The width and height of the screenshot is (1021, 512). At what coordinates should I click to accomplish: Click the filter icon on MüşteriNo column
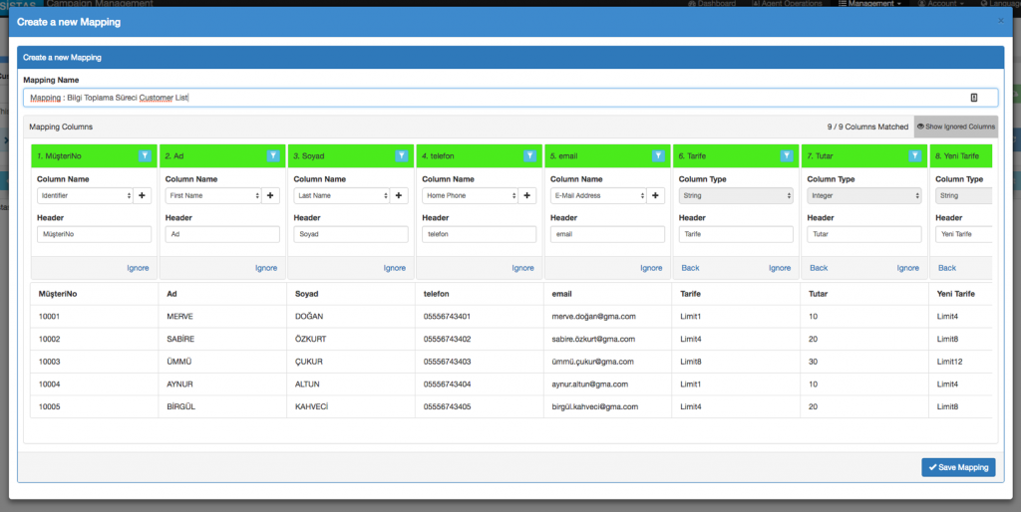click(145, 155)
